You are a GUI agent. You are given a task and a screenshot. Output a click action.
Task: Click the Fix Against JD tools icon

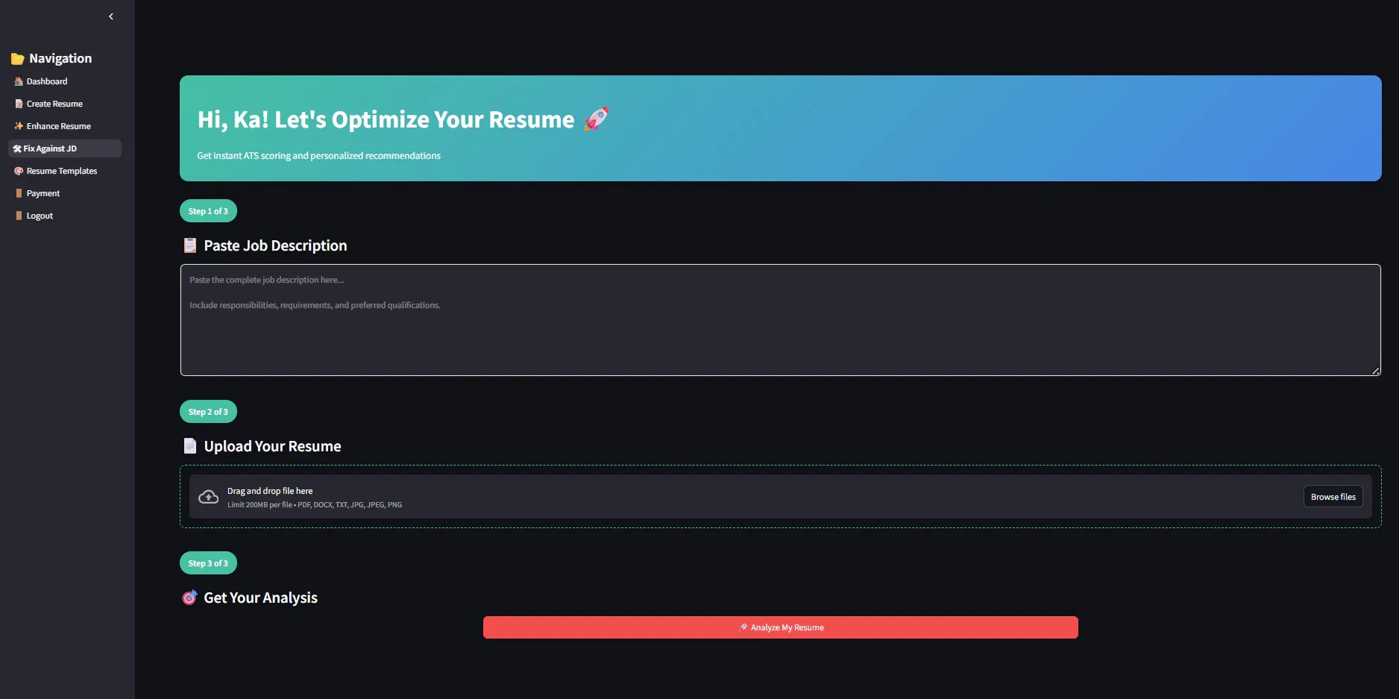17,148
